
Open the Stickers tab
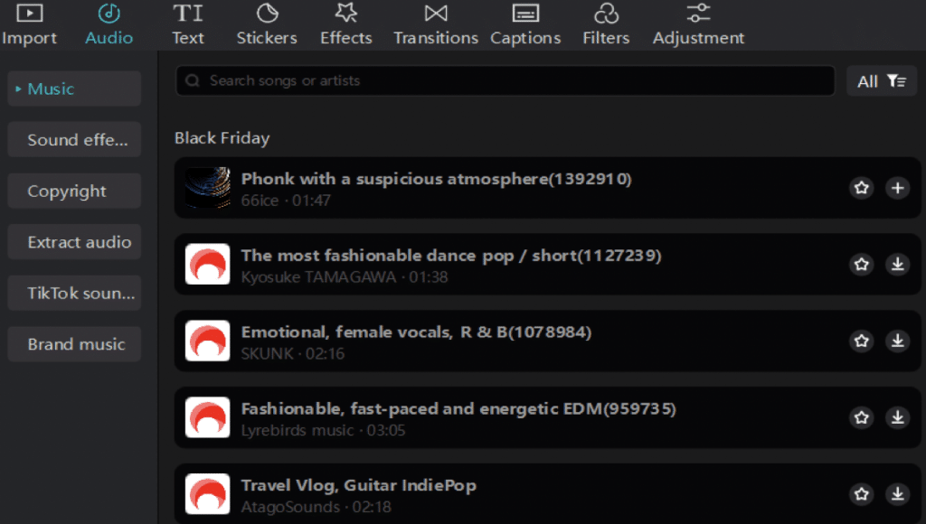click(267, 24)
